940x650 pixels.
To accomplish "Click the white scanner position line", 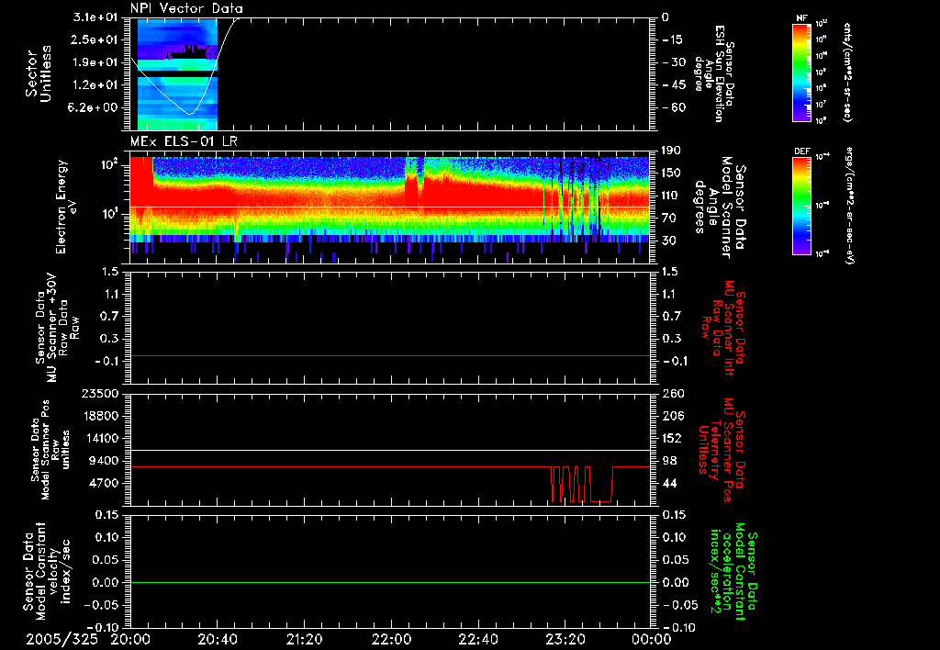I will 390,451.
